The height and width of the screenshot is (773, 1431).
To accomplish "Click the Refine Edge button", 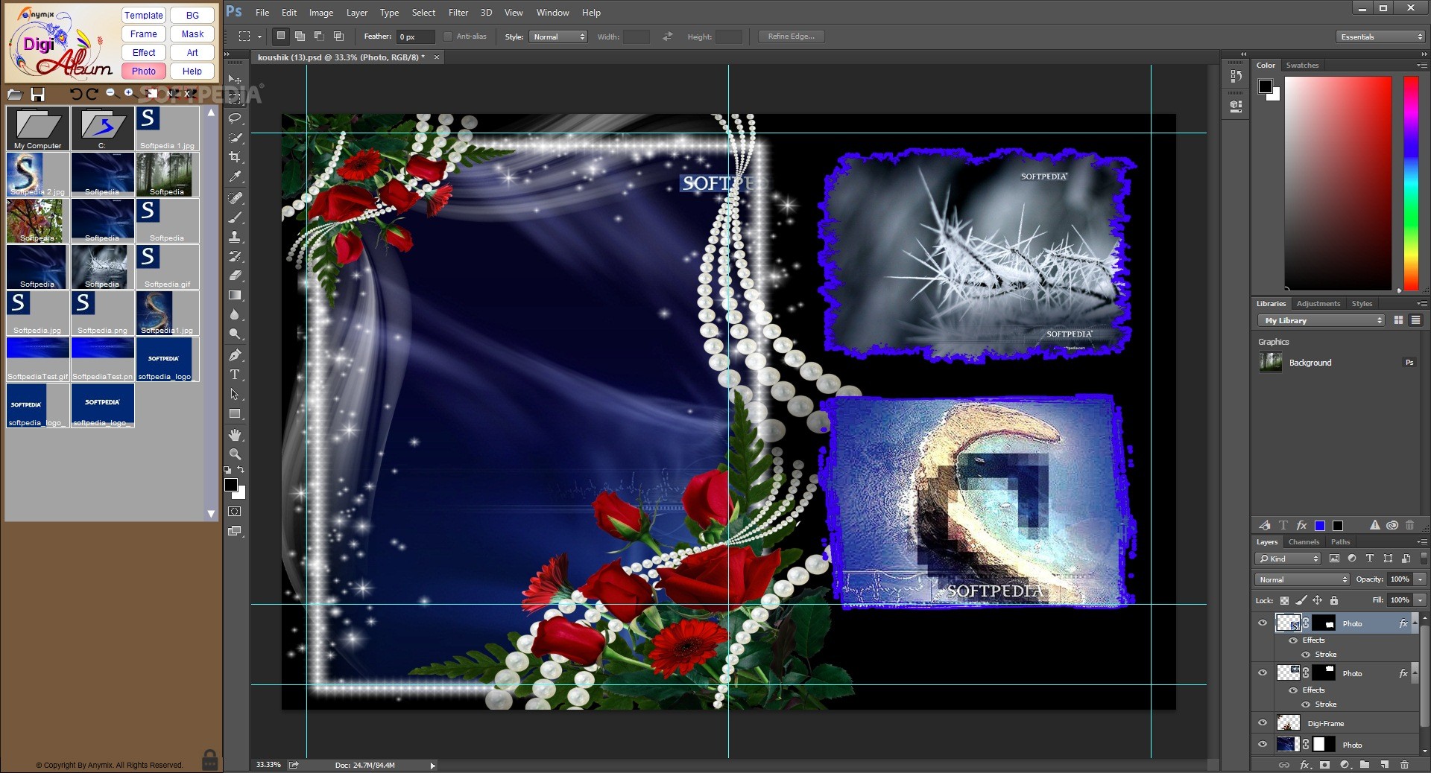I will tap(791, 36).
